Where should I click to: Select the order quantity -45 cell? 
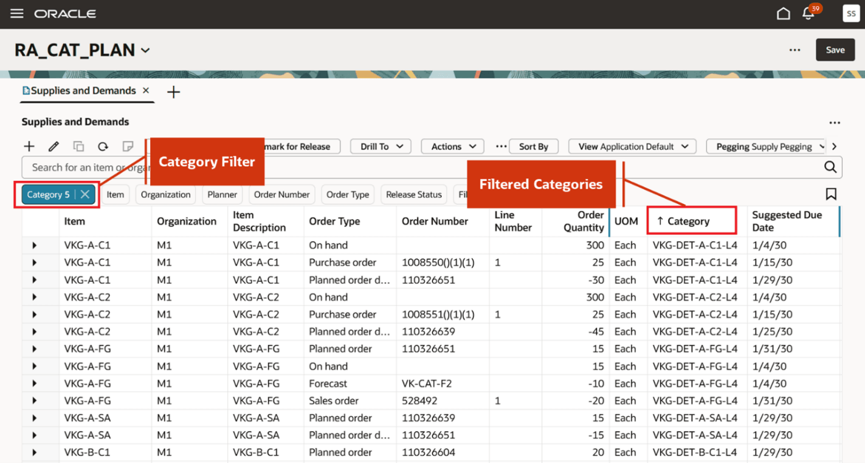tap(576, 332)
